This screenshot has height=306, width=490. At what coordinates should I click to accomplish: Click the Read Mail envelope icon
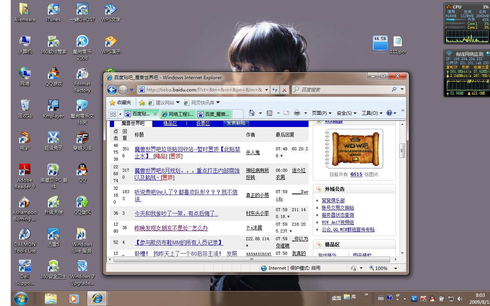pyautogui.click(x=286, y=113)
